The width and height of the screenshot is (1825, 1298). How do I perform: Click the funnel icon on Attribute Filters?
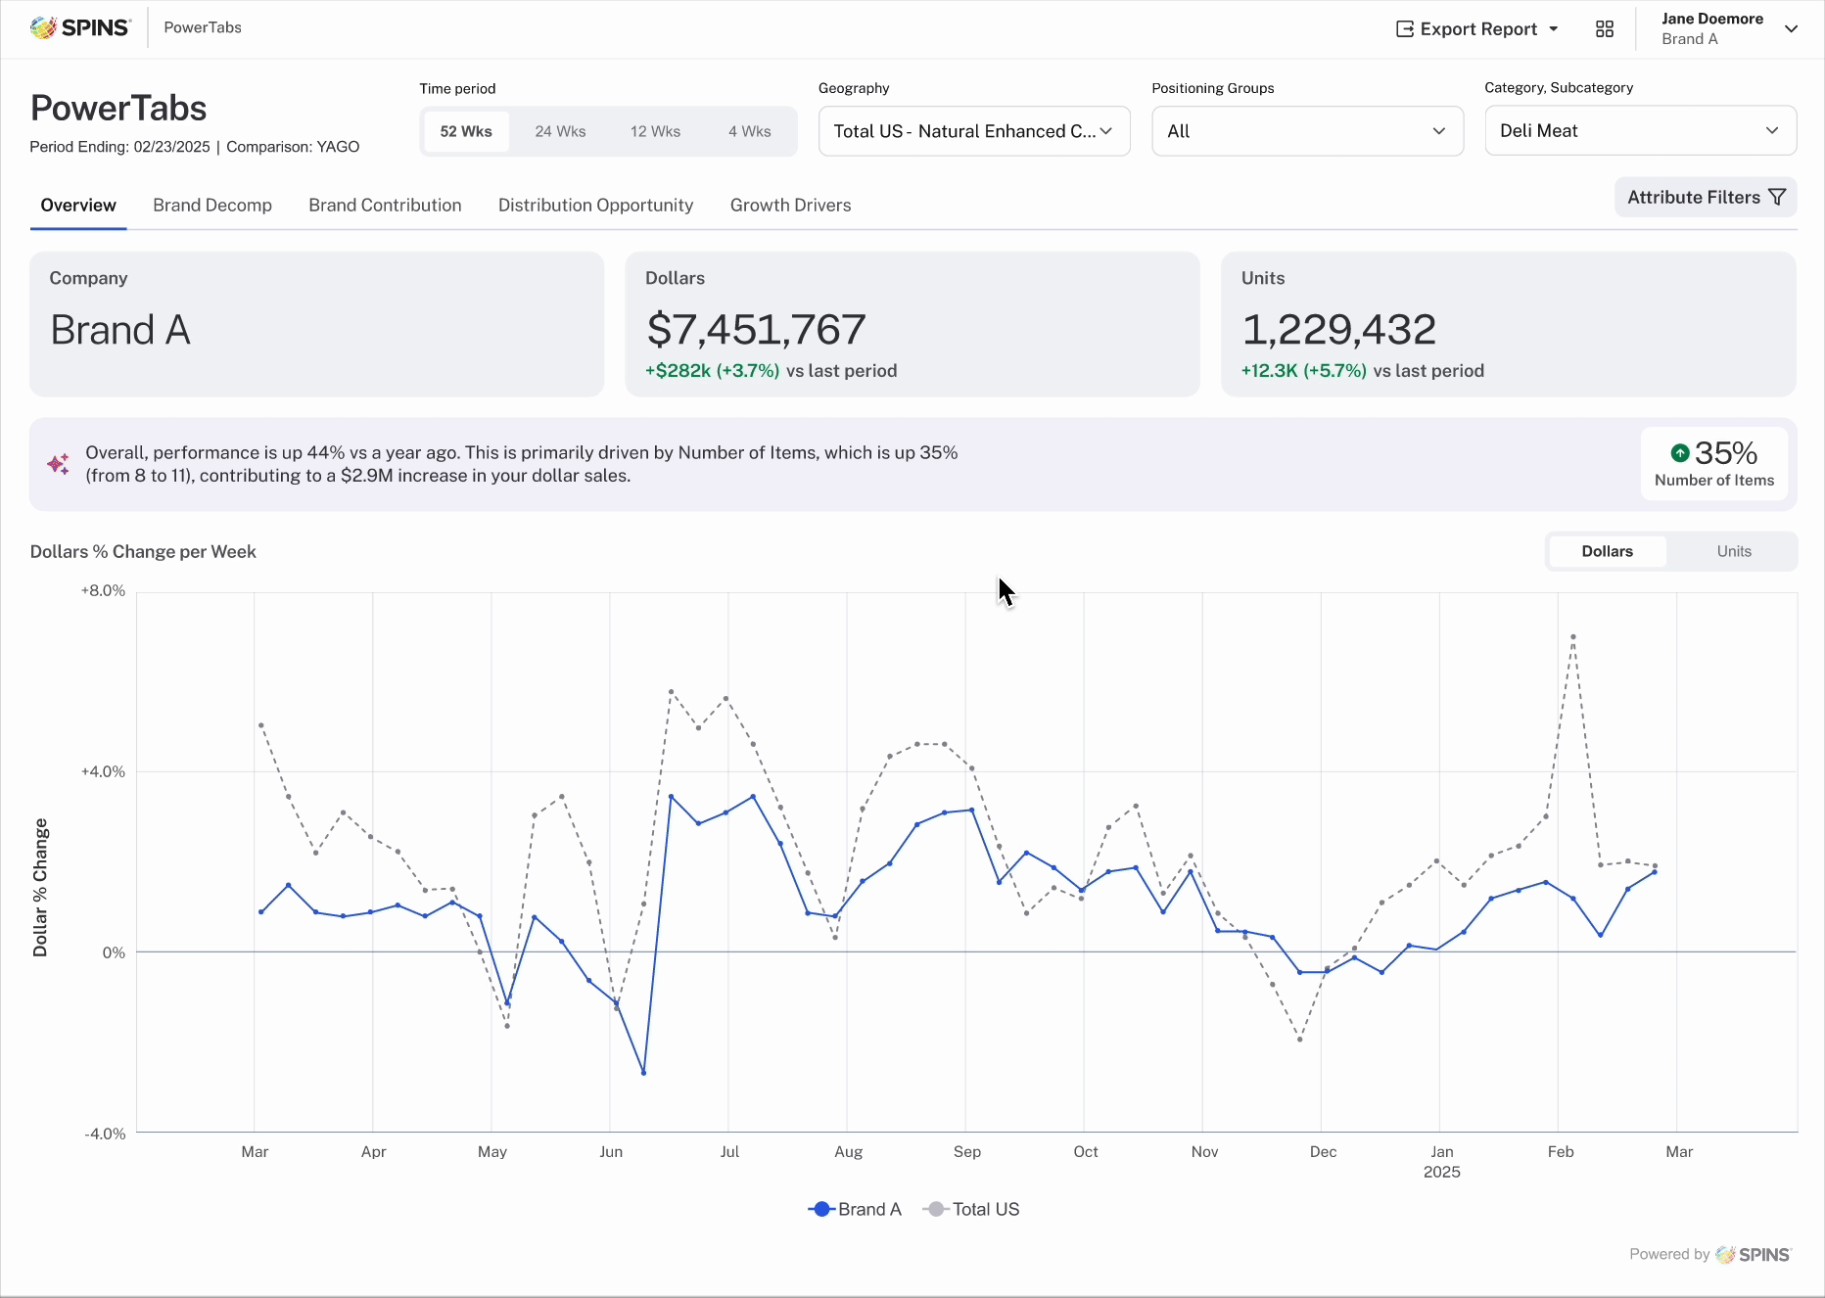tap(1777, 198)
